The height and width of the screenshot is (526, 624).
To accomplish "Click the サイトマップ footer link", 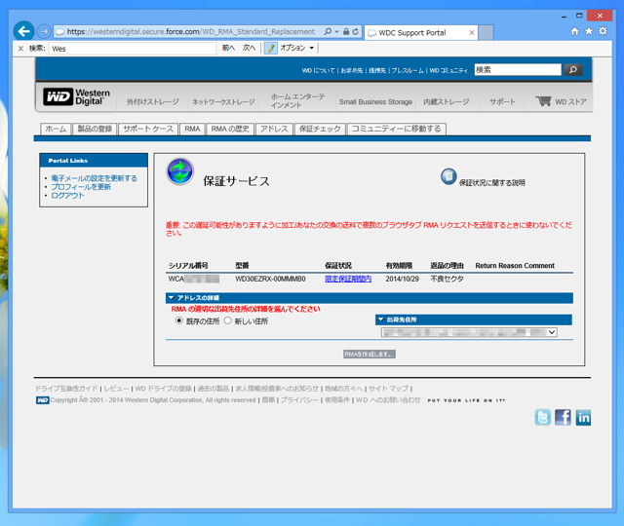I will 388,389.
